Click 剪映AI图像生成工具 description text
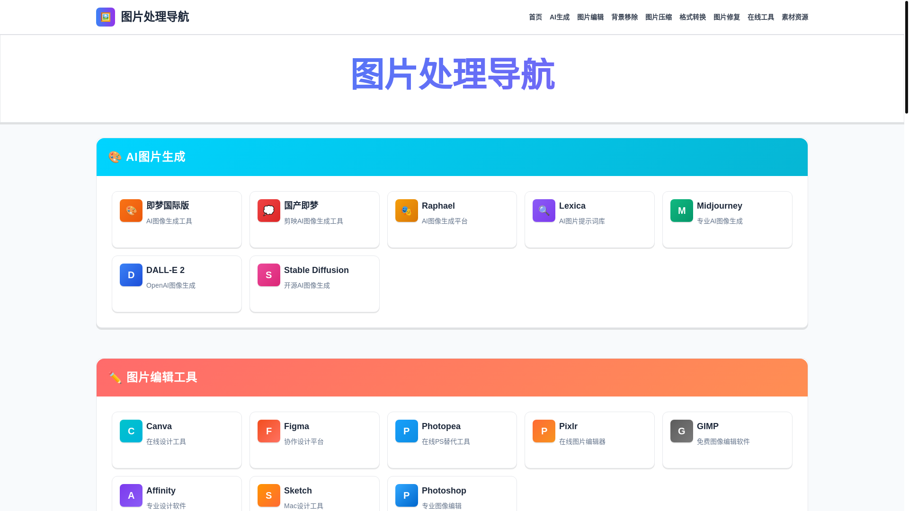 [313, 221]
